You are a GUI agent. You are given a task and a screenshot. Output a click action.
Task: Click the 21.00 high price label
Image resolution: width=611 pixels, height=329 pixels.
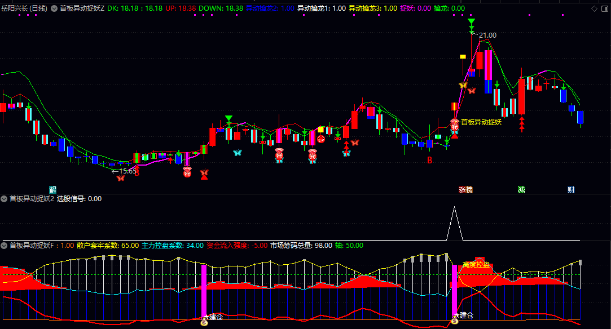click(488, 35)
